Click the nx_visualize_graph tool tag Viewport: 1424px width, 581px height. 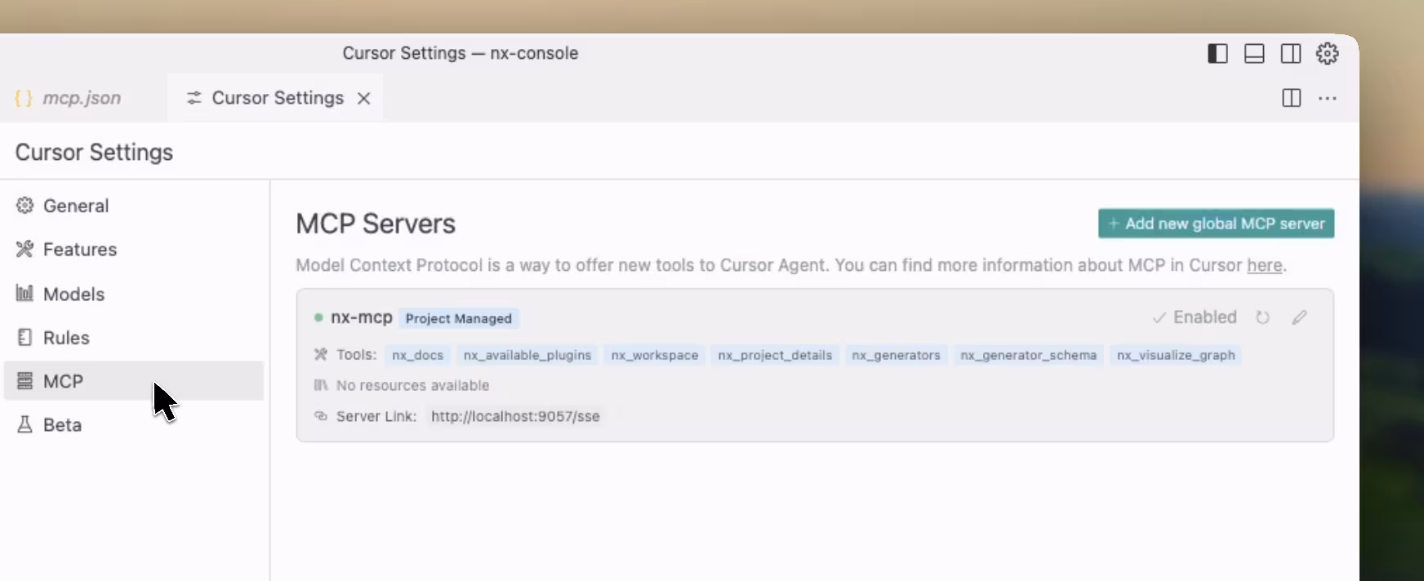click(x=1176, y=356)
